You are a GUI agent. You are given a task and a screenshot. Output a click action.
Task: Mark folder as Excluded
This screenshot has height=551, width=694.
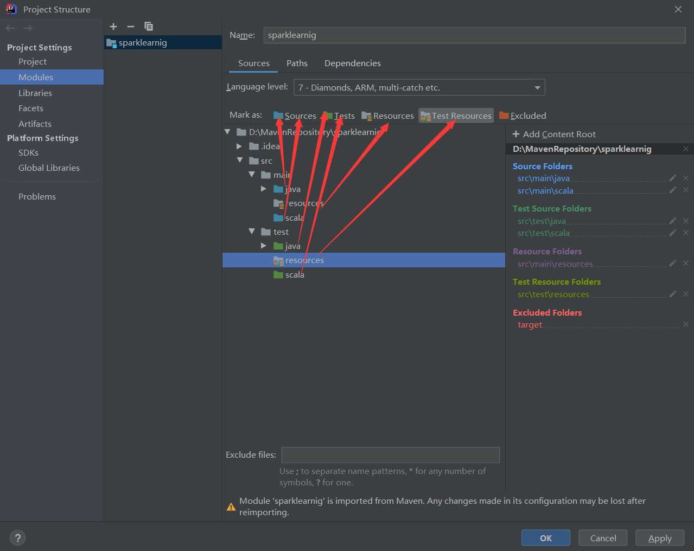tap(523, 116)
